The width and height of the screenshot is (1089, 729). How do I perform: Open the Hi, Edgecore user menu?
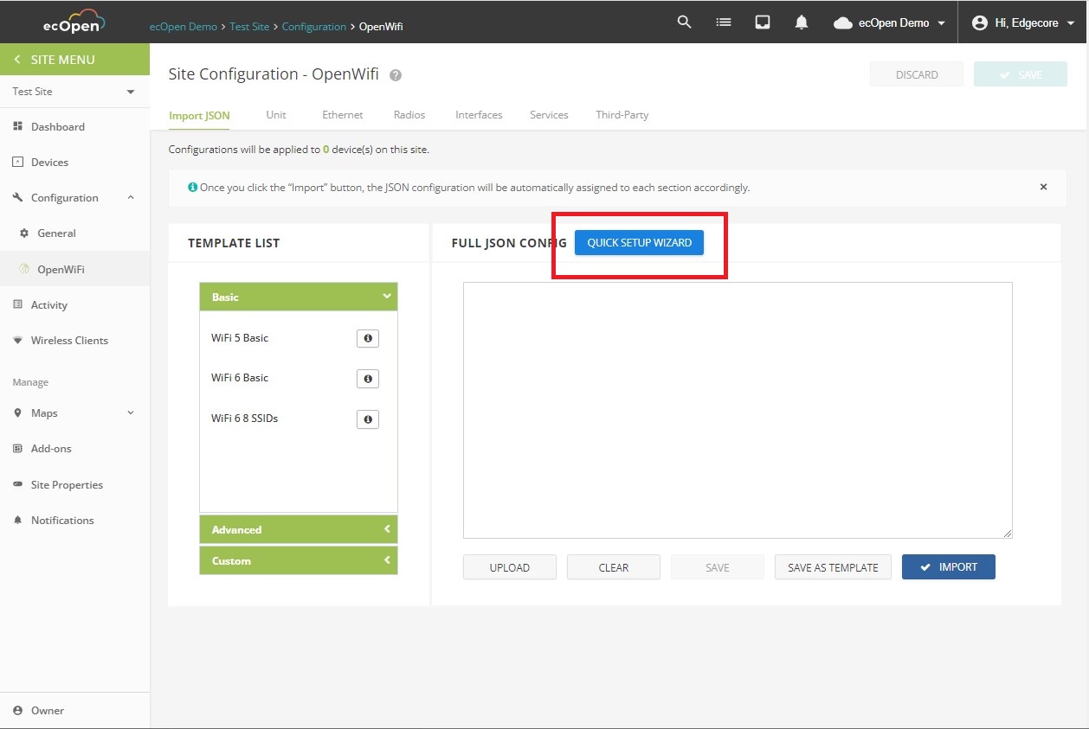(1023, 23)
